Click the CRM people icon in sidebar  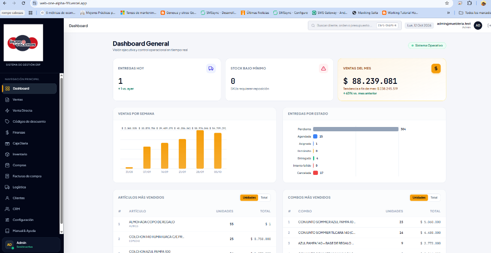pos(8,209)
